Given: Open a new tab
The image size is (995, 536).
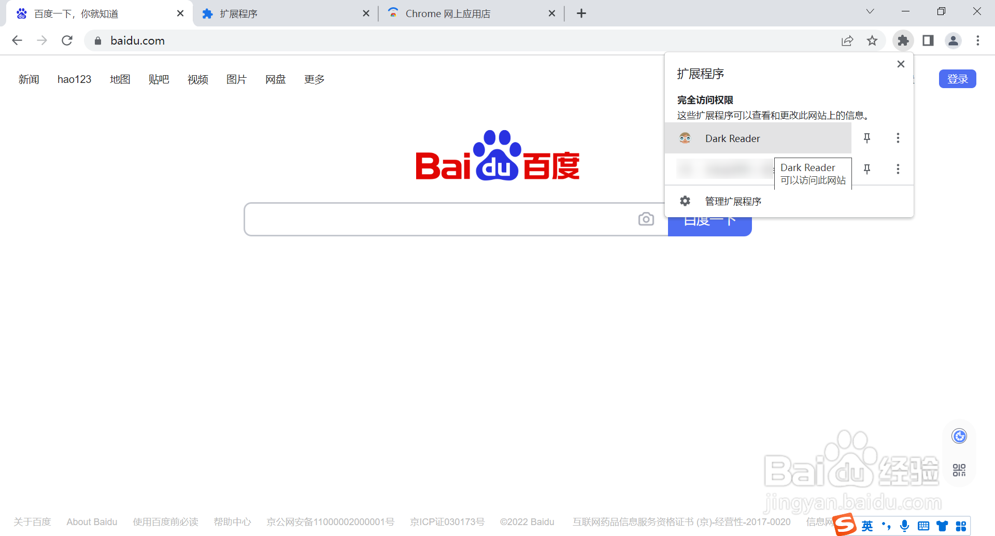Looking at the screenshot, I should (581, 13).
